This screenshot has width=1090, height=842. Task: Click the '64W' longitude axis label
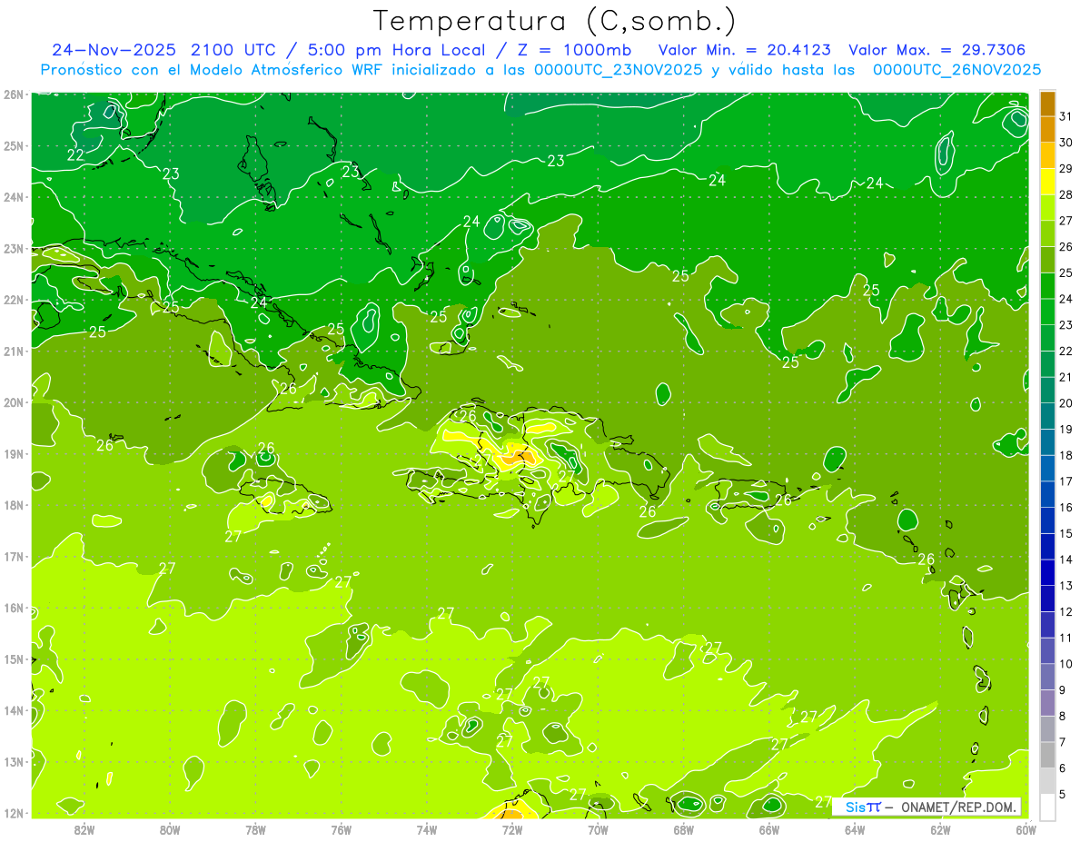click(855, 829)
